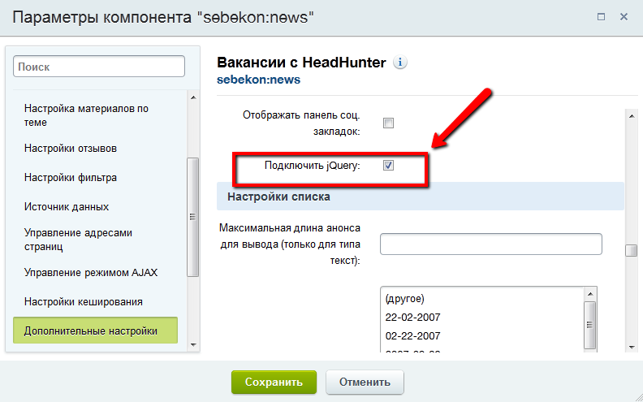Image resolution: width=643 pixels, height=402 pixels.
Task: Choose 22-02-2007 date format option
Action: pyautogui.click(x=414, y=317)
